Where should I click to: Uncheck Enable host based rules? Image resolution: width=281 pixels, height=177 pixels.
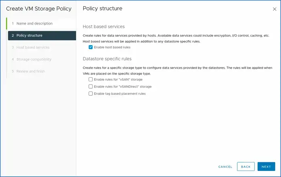pos(91,47)
